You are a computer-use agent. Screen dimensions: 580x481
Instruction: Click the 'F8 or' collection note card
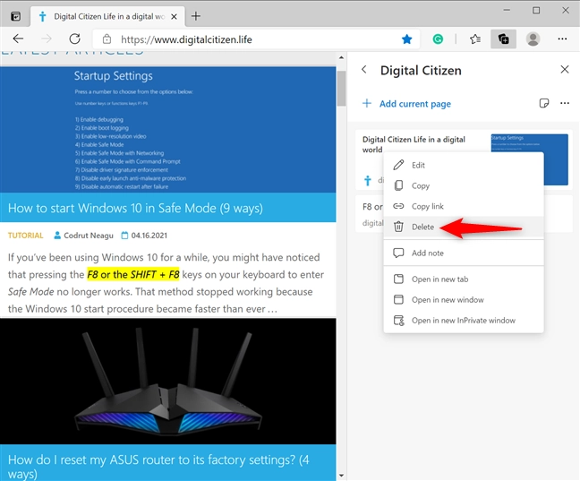[370, 214]
